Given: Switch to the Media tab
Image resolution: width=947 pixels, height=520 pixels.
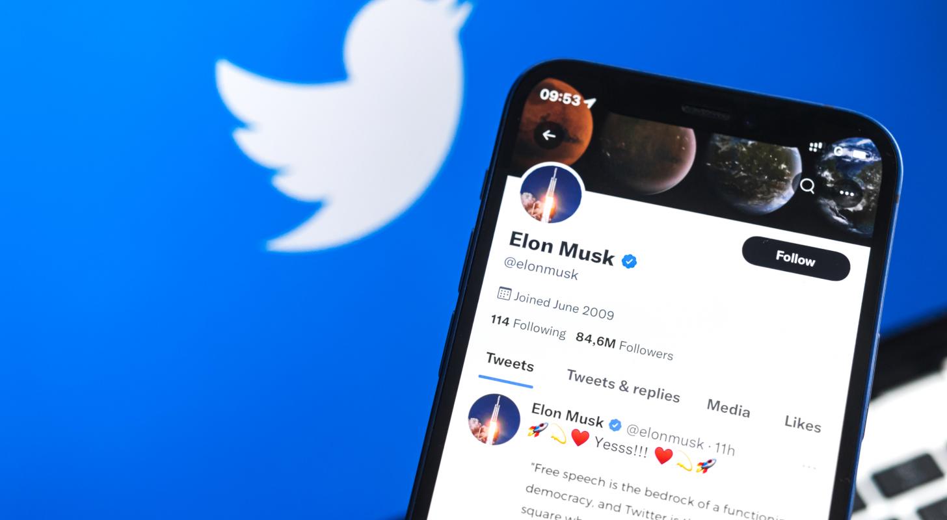Looking at the screenshot, I should pos(728,408).
